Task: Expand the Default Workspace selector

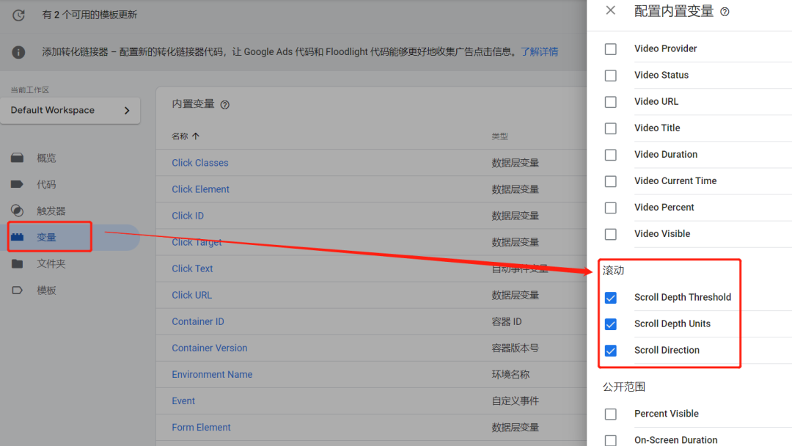Action: click(x=74, y=111)
